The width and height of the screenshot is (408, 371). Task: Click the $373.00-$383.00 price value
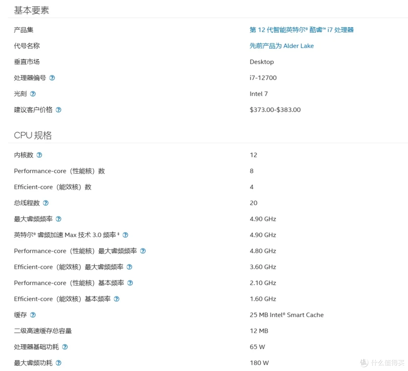tap(275, 110)
